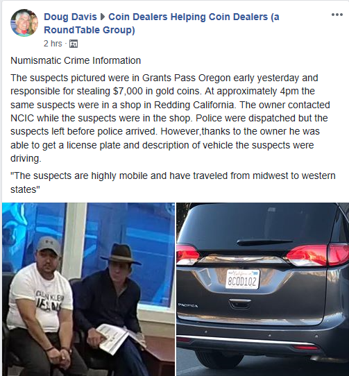Click the van's rear window wiper
349x376 pixels.
point(264,242)
